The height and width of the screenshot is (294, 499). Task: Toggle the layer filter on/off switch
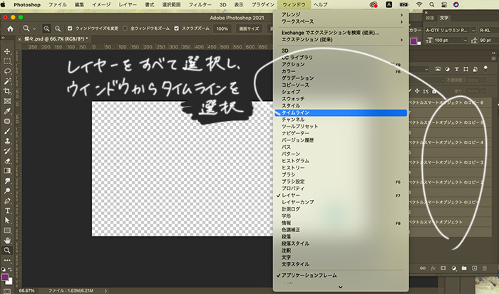[485, 68]
